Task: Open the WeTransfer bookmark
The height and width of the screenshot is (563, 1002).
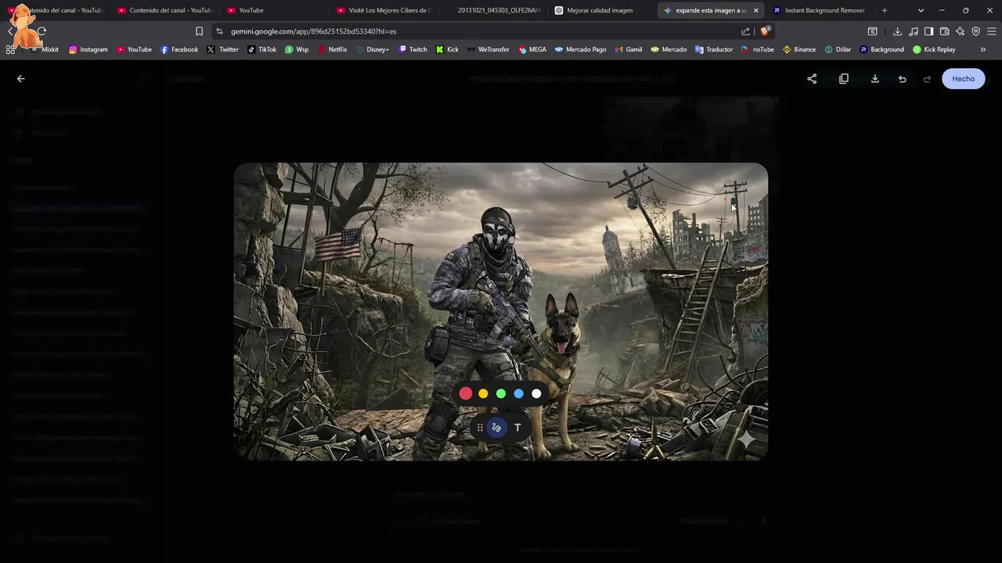Action: 488,49
